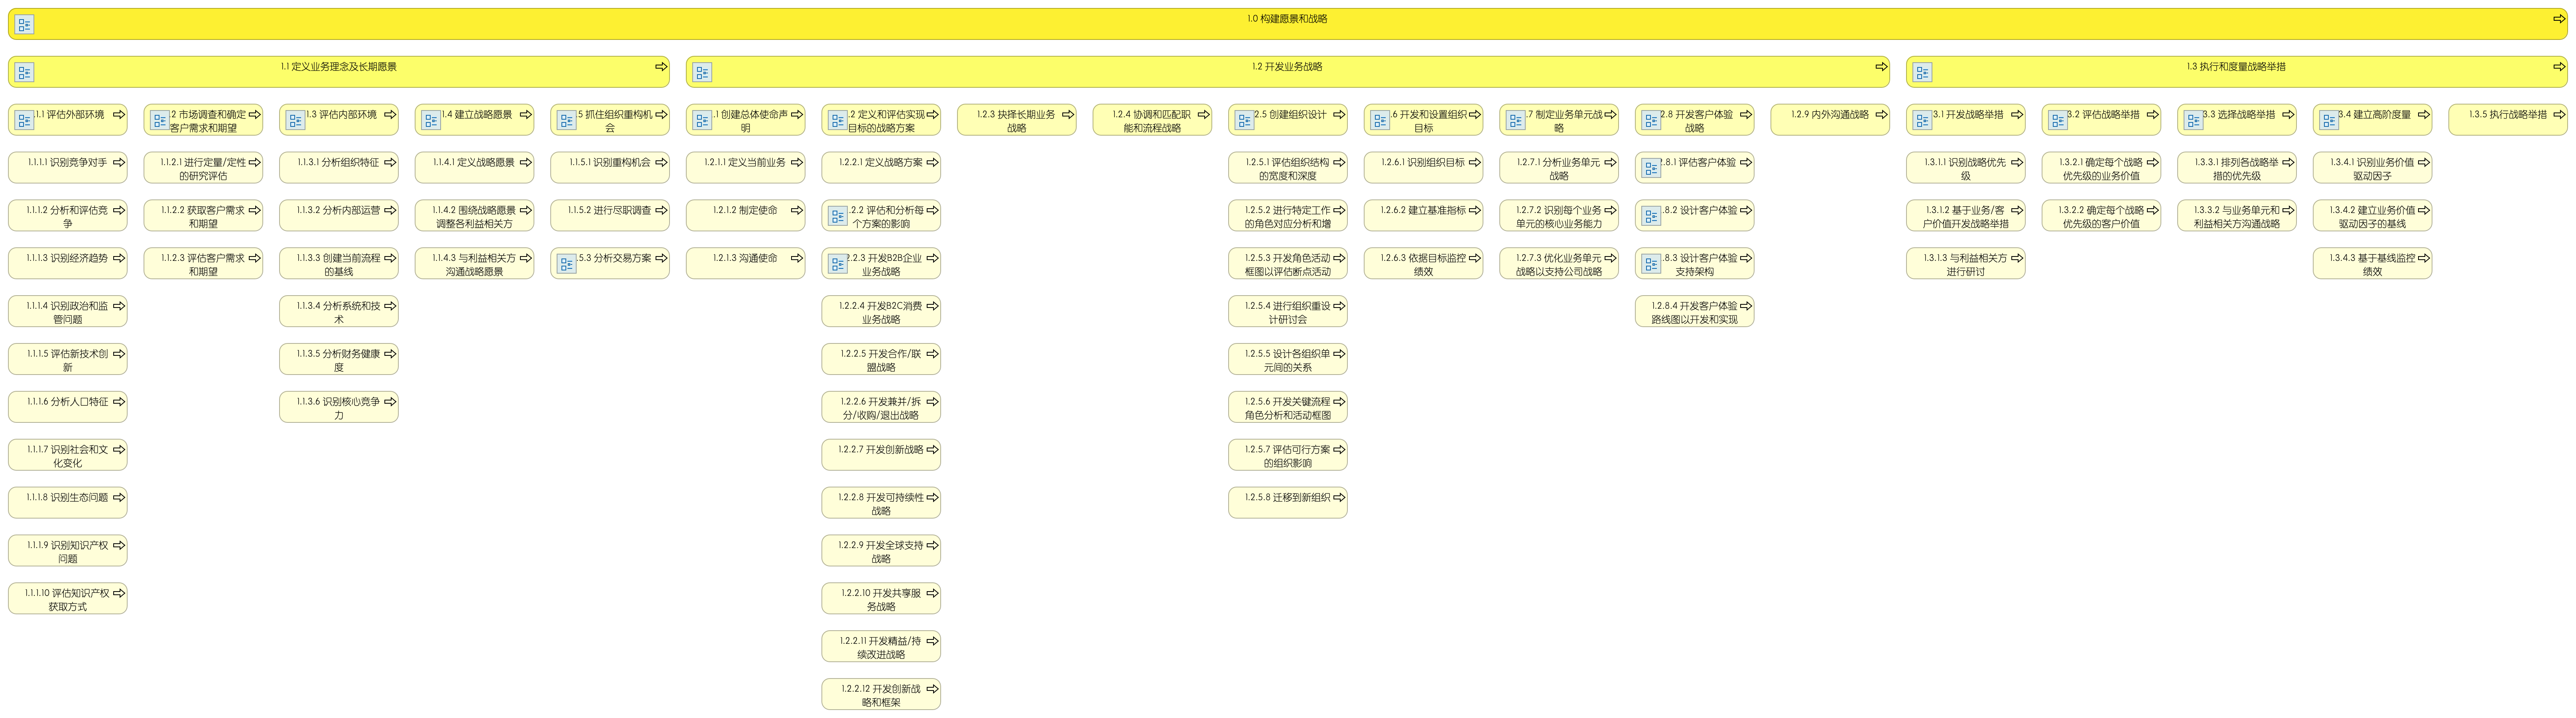The width and height of the screenshot is (2576, 718).
Task: Click the arrow on 1.2 开发业务战略 bar
Action: coord(1881,67)
